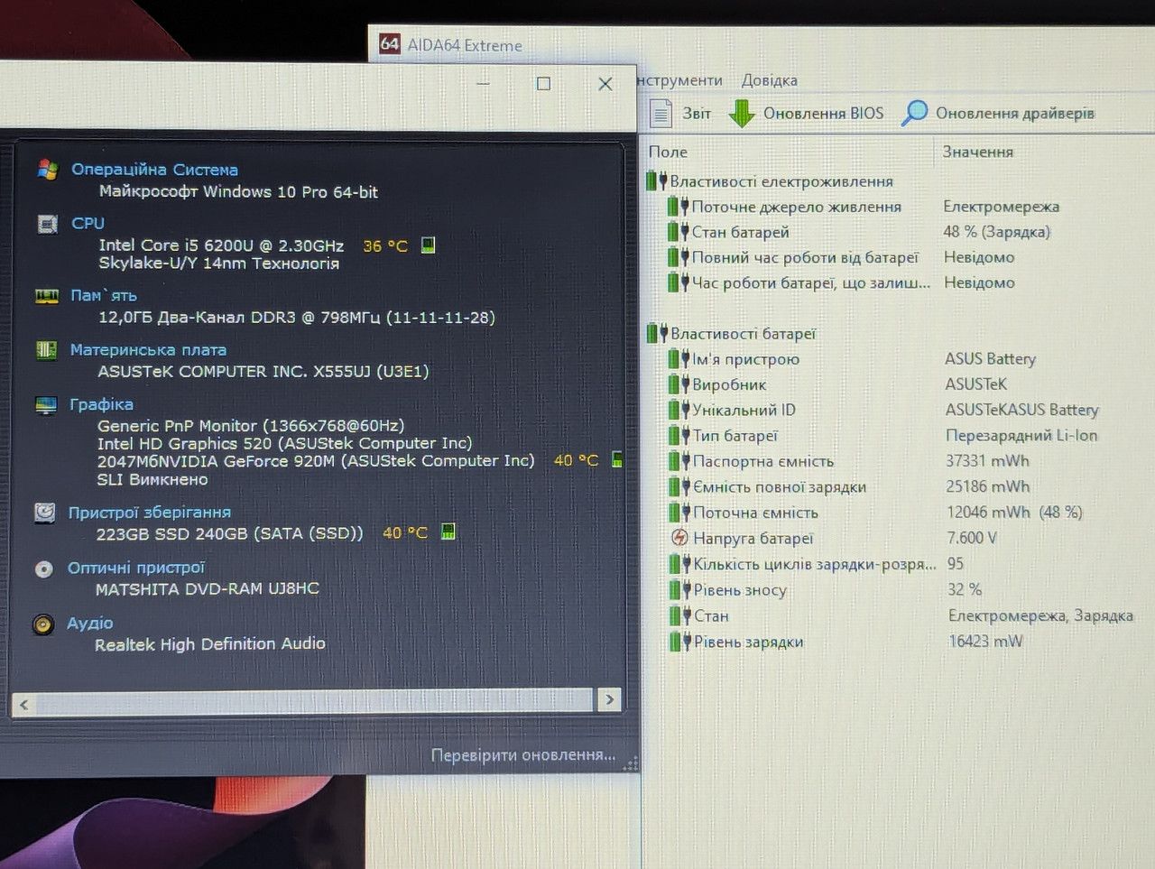Click the battery icon beside Стан батареї
The image size is (1155, 869).
(679, 232)
